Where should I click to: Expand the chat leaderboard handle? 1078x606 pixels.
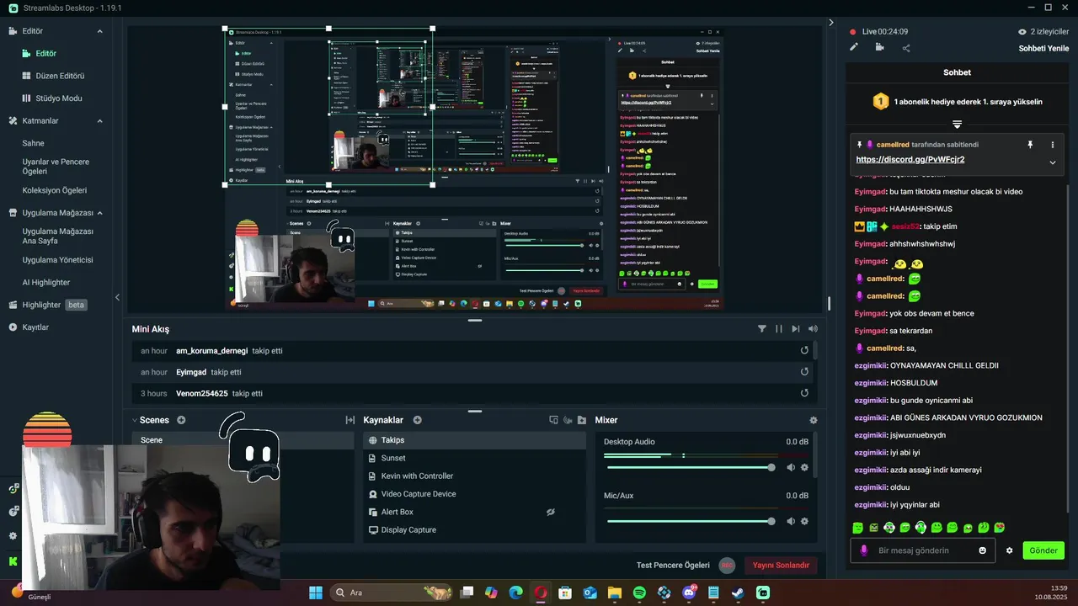pos(957,125)
